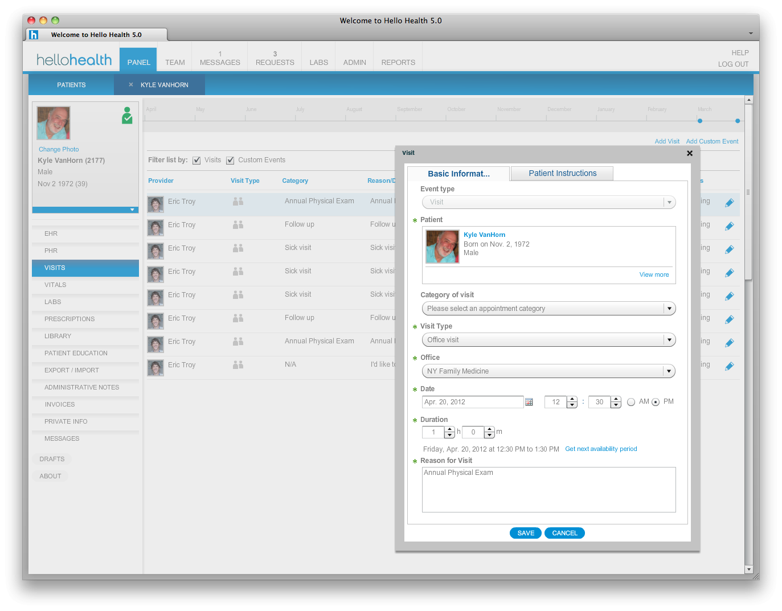Screen dimensions: 782x611
Task: Click the pencil edit icon on the last list row
Action: [730, 366]
